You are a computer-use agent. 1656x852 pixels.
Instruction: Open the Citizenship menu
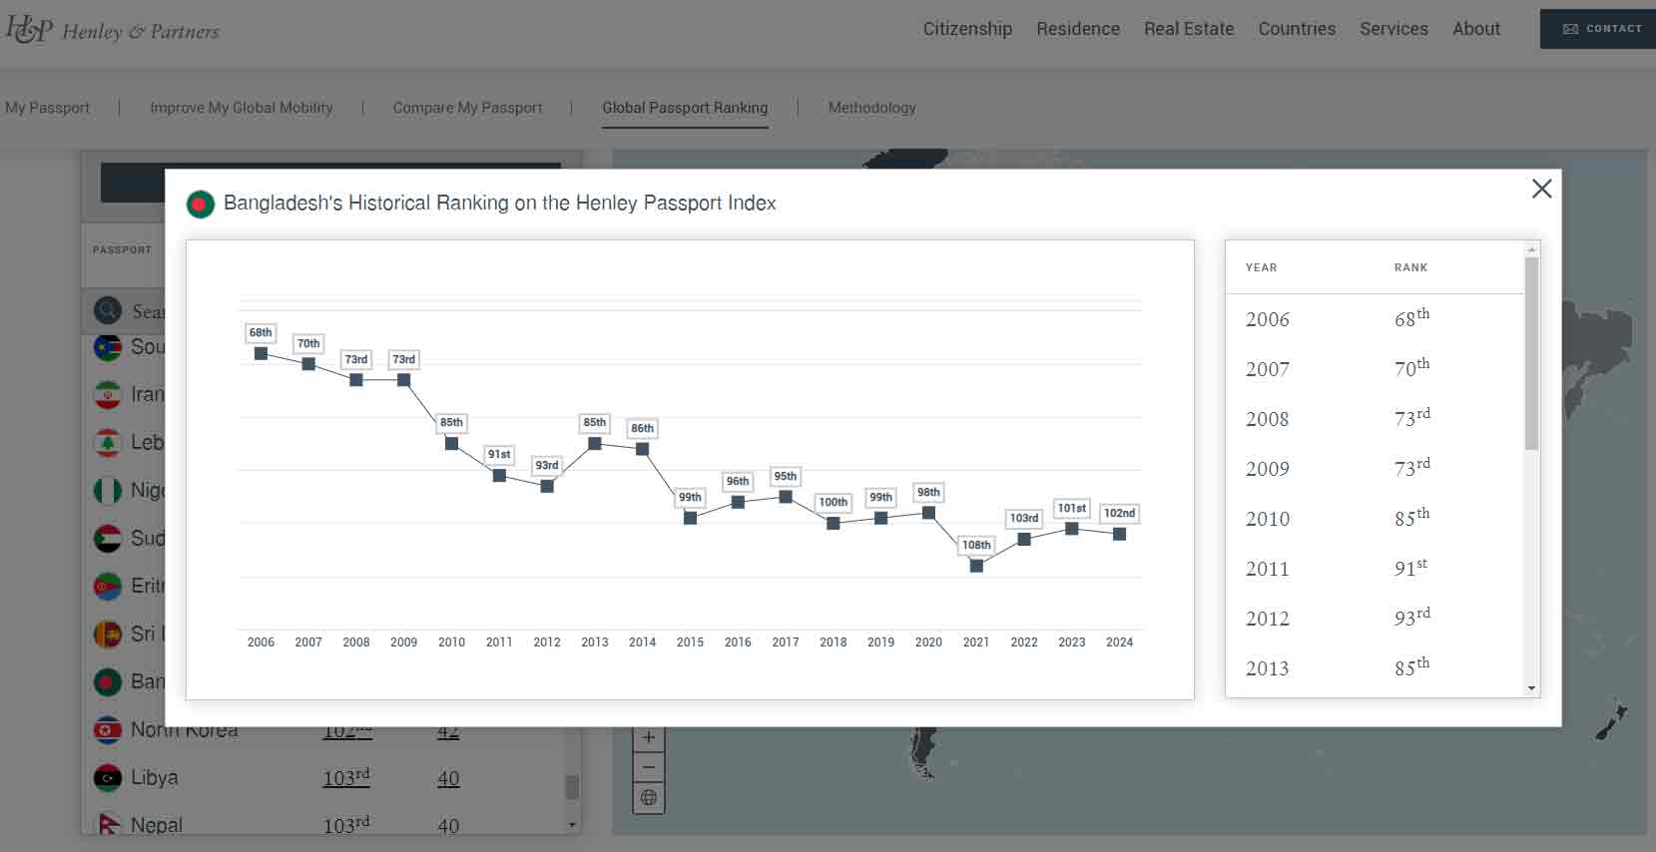pos(967,29)
